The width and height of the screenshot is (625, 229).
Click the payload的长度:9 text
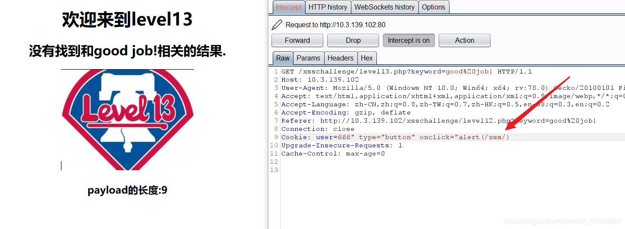coord(128,190)
